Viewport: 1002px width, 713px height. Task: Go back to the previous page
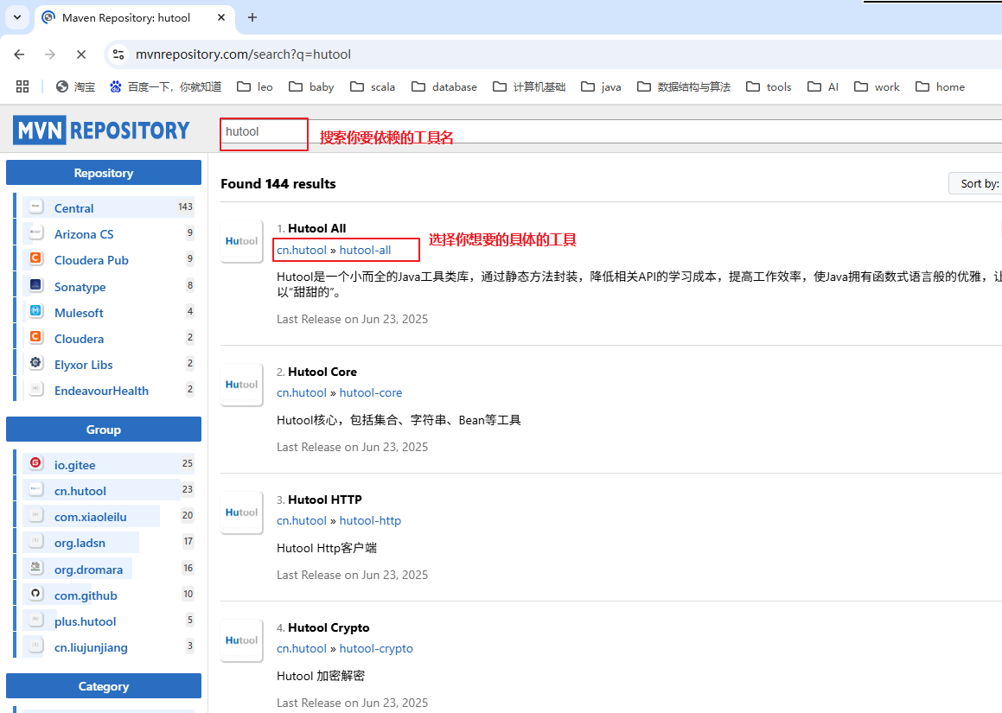click(19, 54)
